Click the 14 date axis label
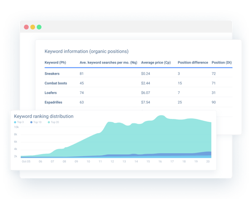Viewport: 252px width, 199px height. point(136,161)
